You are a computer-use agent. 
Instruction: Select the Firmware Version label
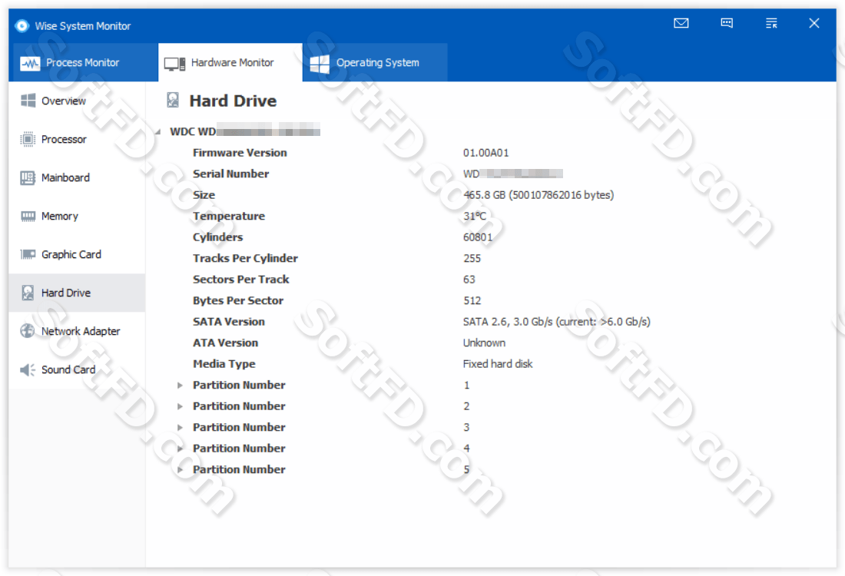(240, 153)
